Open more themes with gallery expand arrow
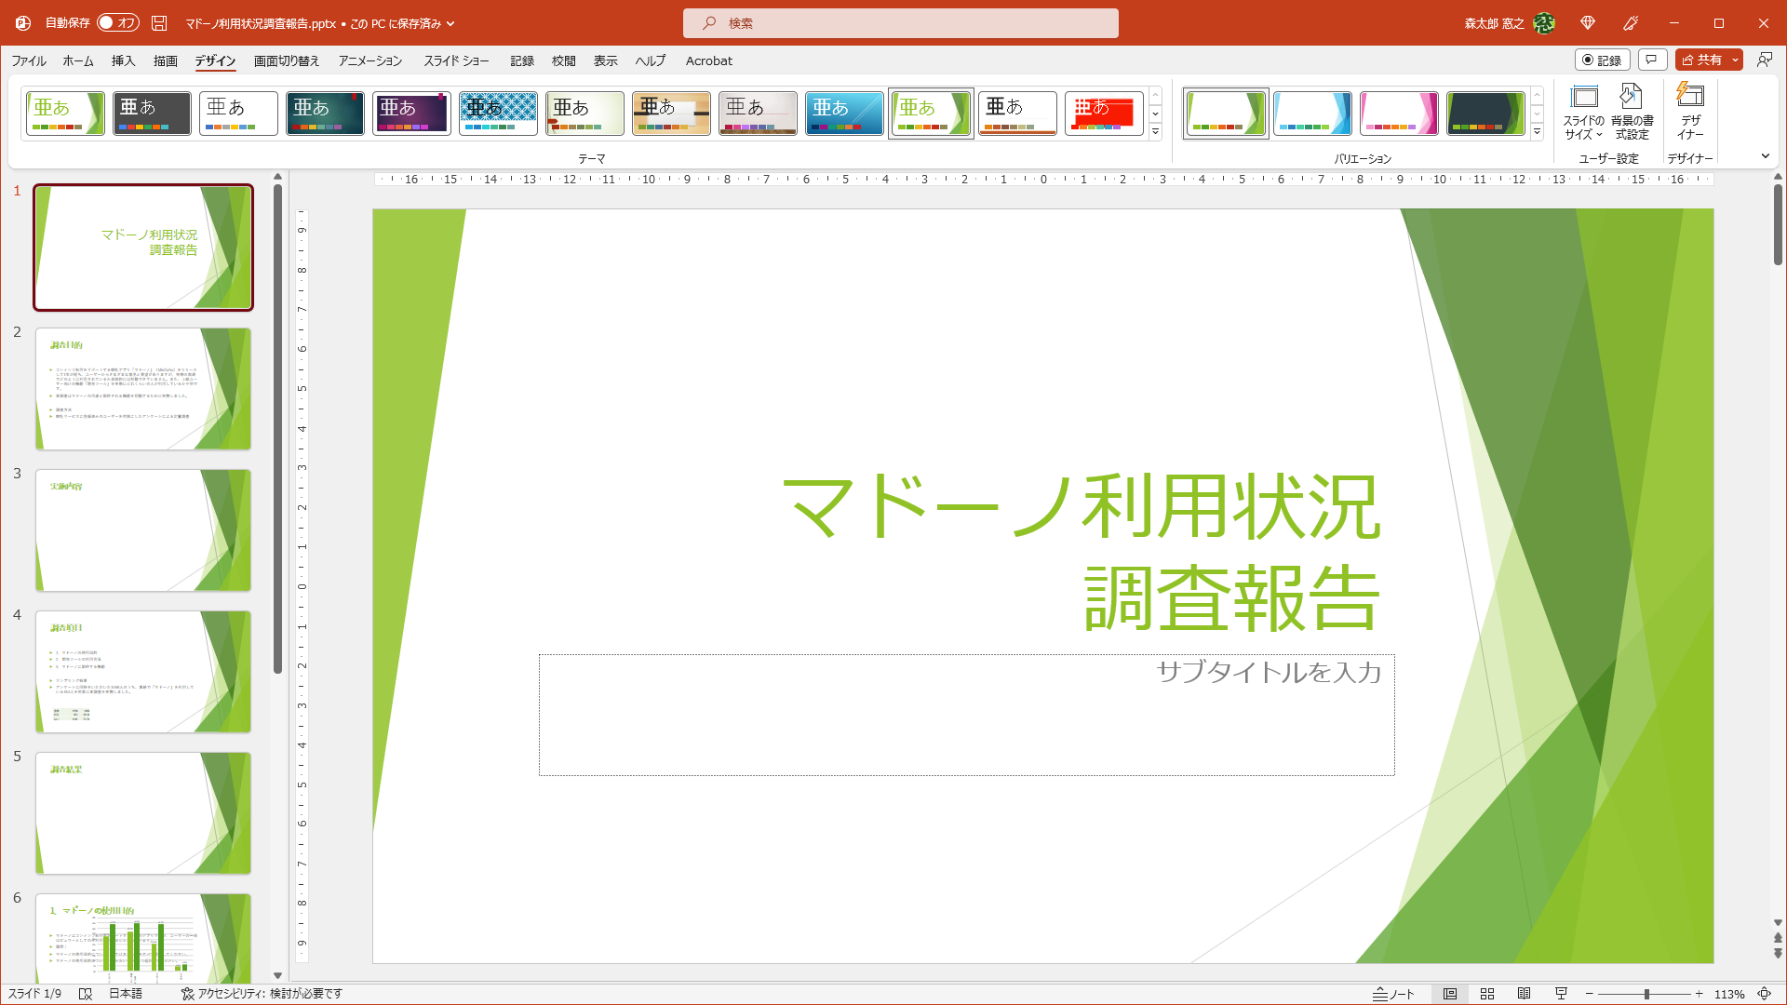The image size is (1787, 1005). click(1155, 131)
